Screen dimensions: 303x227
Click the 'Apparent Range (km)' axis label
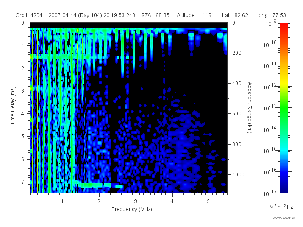tap(250, 107)
